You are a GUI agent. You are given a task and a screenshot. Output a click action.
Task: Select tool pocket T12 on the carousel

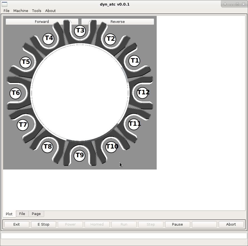[143, 93]
